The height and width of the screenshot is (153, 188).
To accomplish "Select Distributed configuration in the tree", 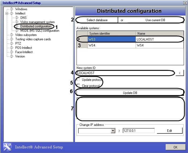I will pyautogui.click(x=36, y=26).
